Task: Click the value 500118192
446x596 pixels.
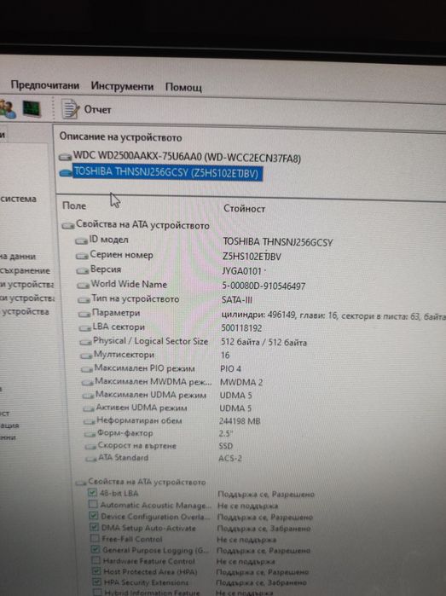Action: (x=241, y=328)
